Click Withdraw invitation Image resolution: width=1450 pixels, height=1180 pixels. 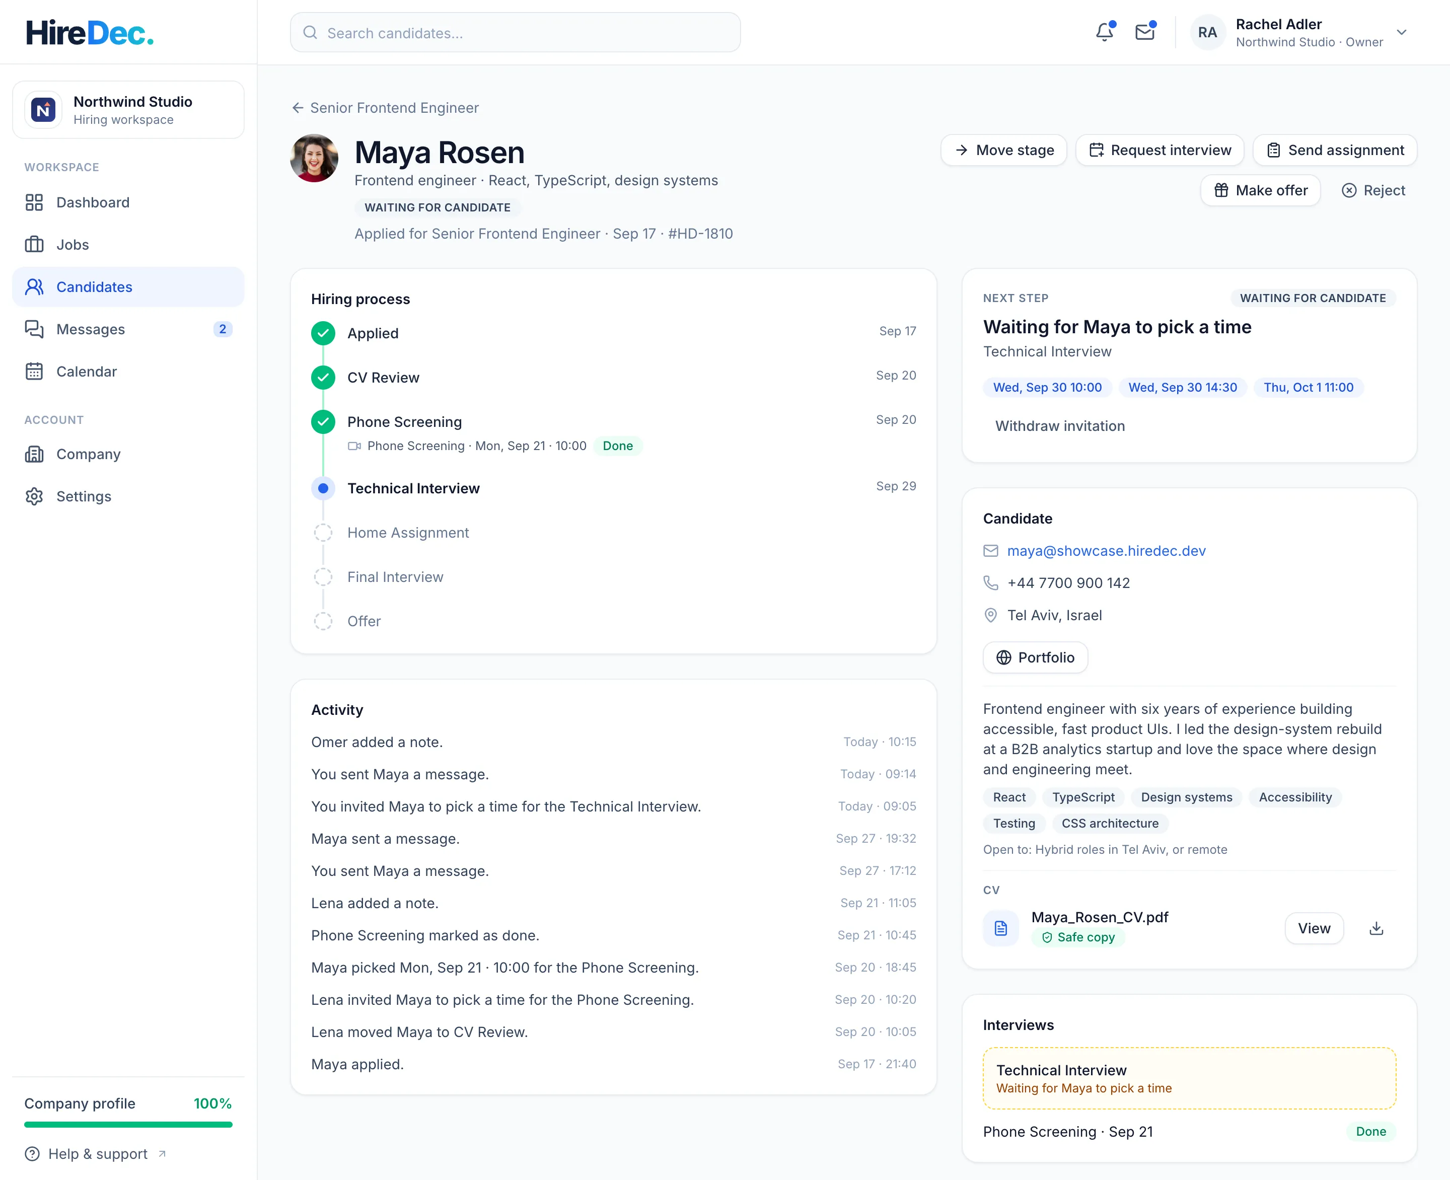(1060, 426)
